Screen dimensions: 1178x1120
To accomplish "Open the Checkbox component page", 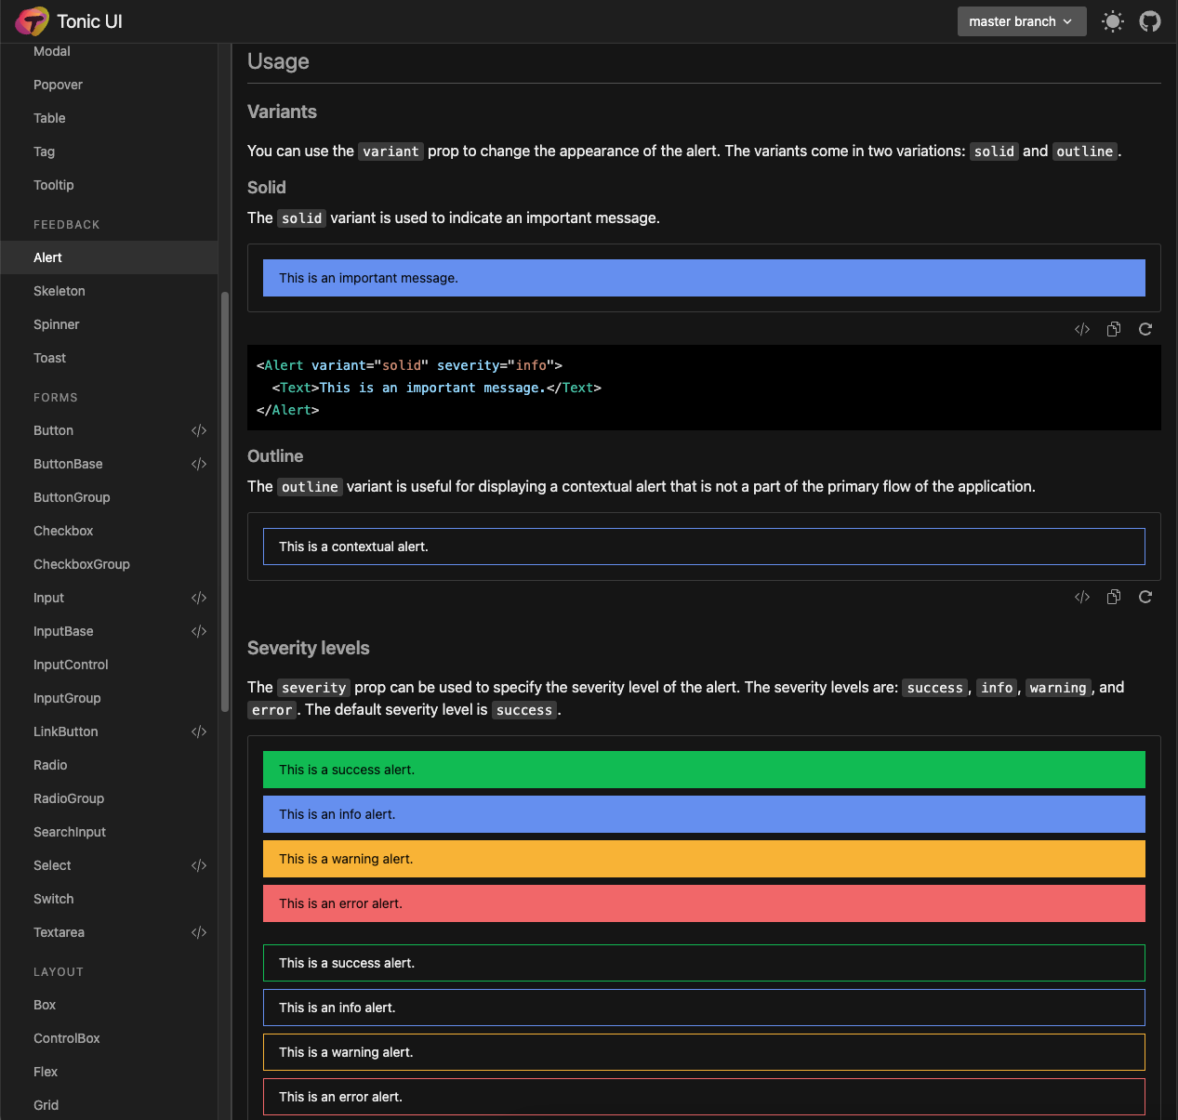I will (62, 531).
